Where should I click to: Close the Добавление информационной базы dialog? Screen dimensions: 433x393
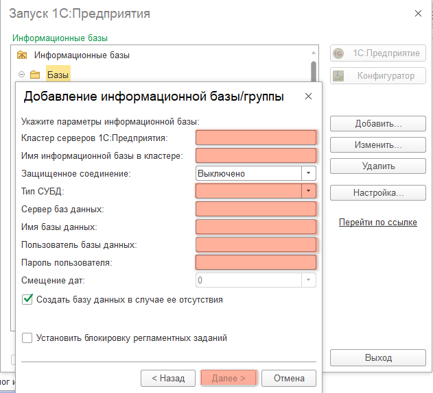click(x=308, y=96)
